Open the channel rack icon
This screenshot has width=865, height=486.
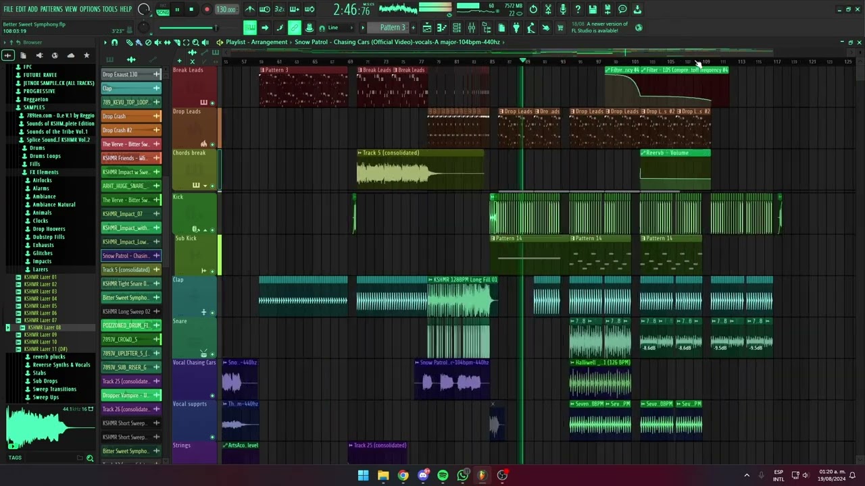point(457,28)
